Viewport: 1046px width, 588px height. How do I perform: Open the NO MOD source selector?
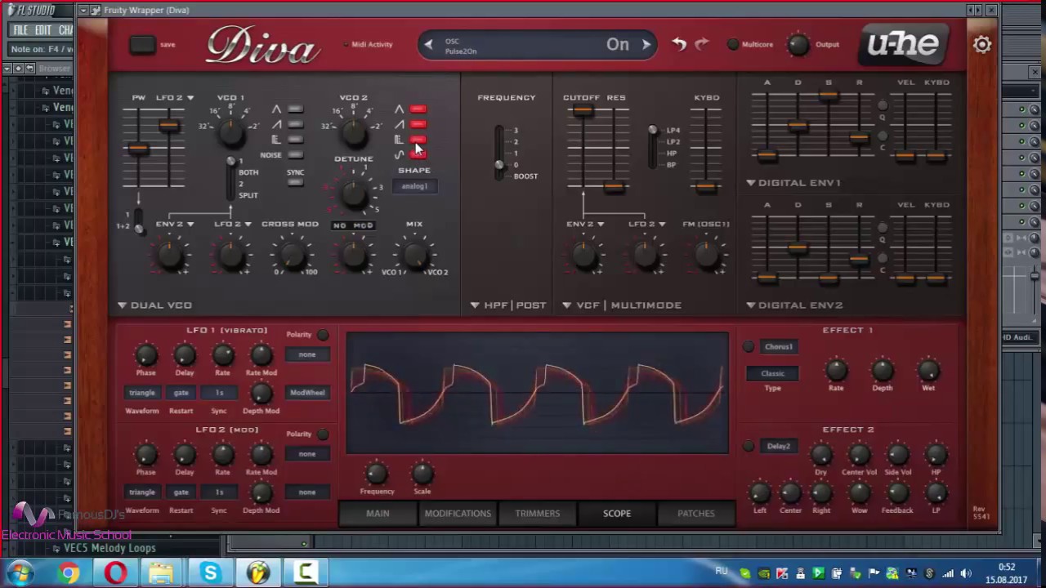tap(353, 225)
